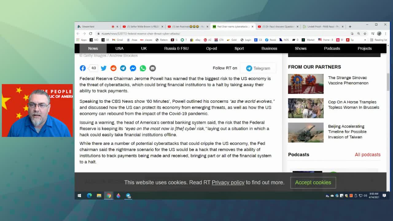Bookmark this page with star icon
The height and width of the screenshot is (221, 393).
(x=365, y=33)
